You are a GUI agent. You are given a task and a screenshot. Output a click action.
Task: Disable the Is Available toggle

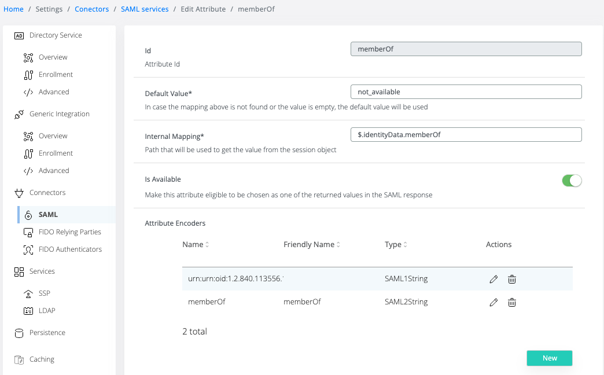(x=572, y=181)
